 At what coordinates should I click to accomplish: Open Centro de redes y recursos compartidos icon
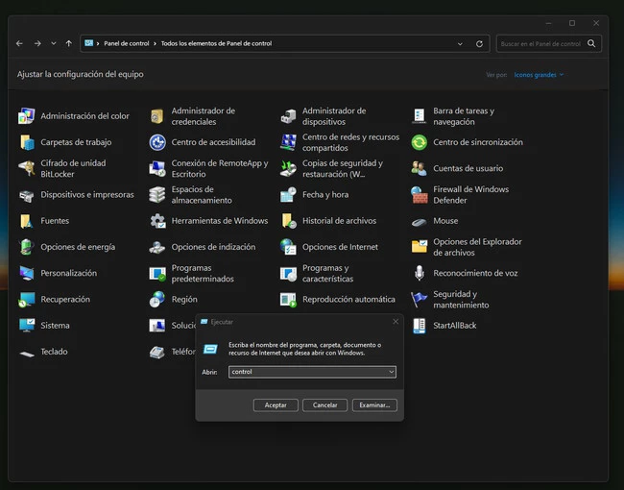click(x=288, y=142)
